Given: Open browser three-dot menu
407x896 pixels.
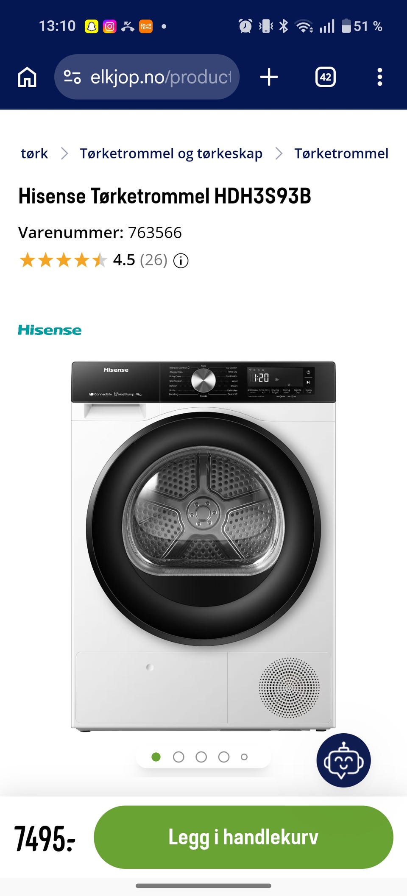Looking at the screenshot, I should point(380,77).
